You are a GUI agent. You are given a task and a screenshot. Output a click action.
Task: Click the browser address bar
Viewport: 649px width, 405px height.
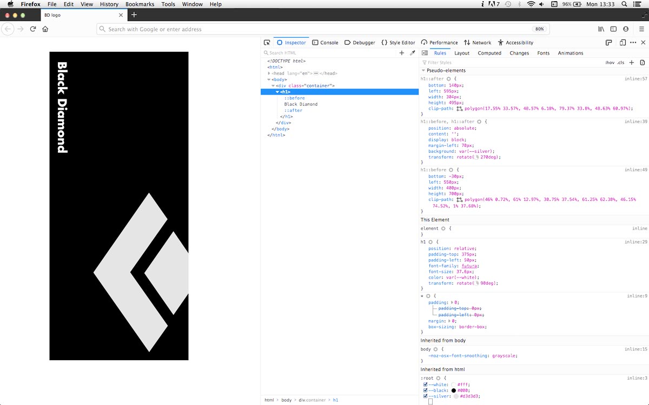(322, 29)
